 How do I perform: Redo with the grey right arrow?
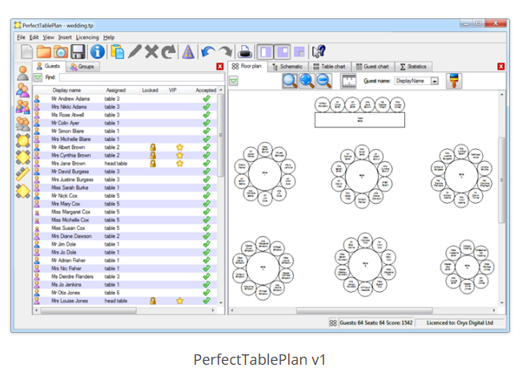tap(226, 52)
